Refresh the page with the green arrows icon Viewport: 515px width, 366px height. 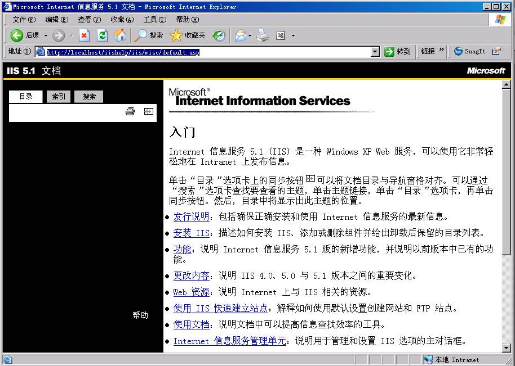click(102, 35)
